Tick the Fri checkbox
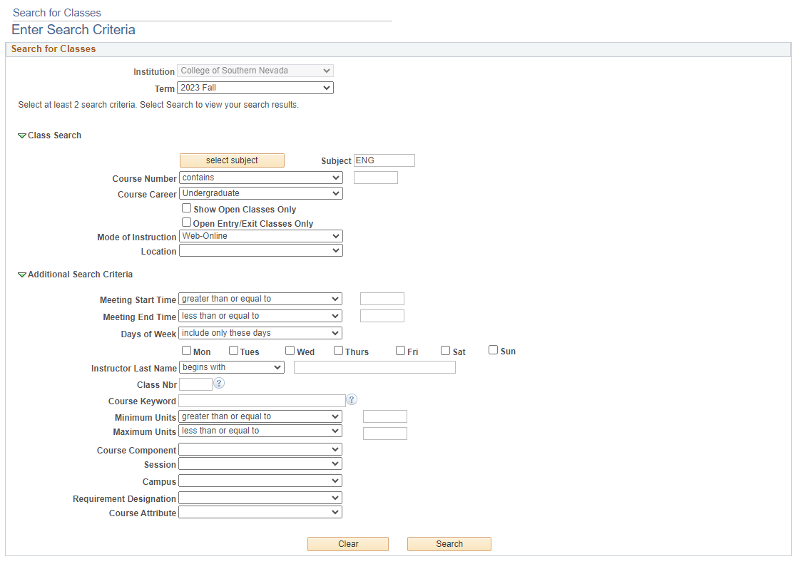This screenshot has width=796, height=564. [x=401, y=351]
